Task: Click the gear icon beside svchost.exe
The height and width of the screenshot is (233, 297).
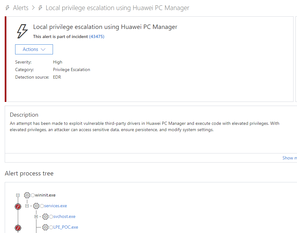Action: click(45, 216)
